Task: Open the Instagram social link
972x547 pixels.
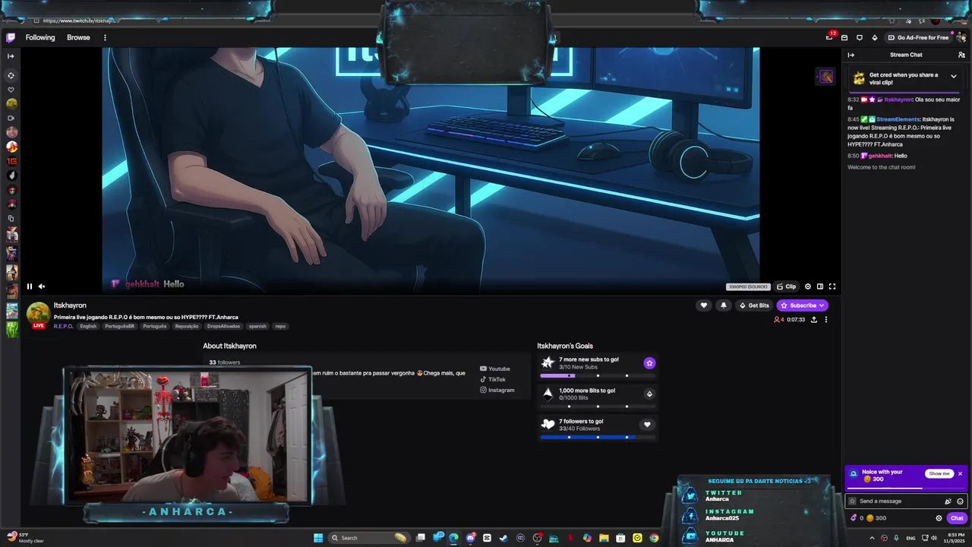Action: (x=497, y=390)
